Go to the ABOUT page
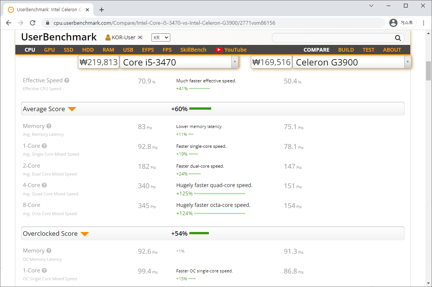 [x=392, y=50]
